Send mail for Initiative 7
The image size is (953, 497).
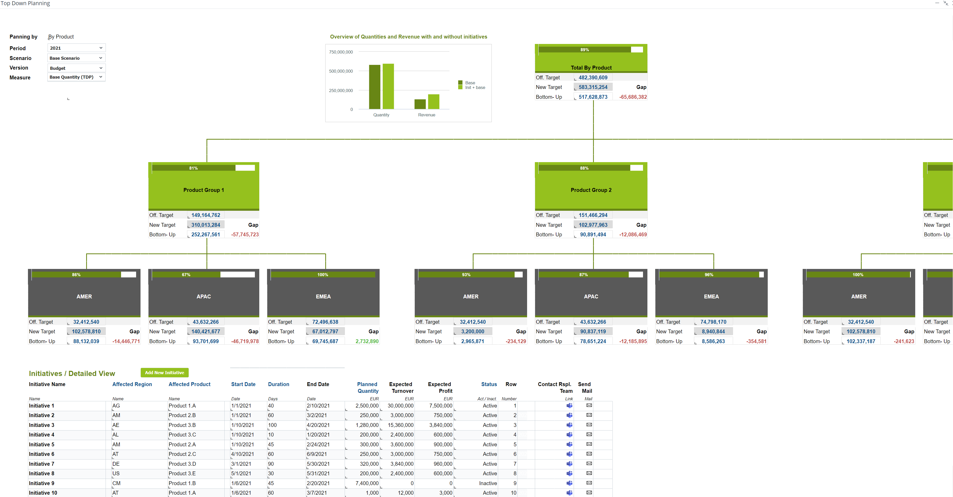[x=589, y=463]
